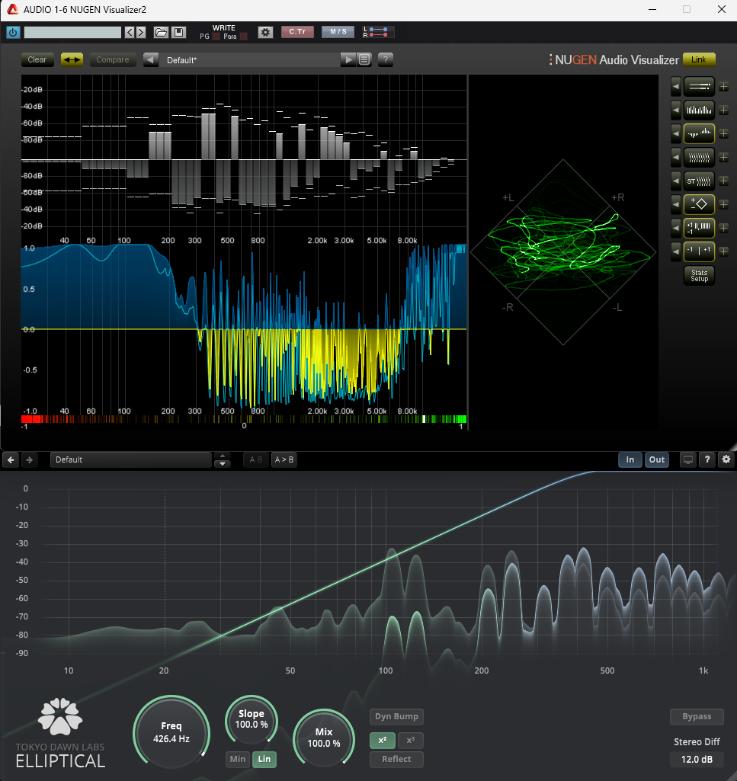Open Elliptical help question mark

pyautogui.click(x=707, y=459)
